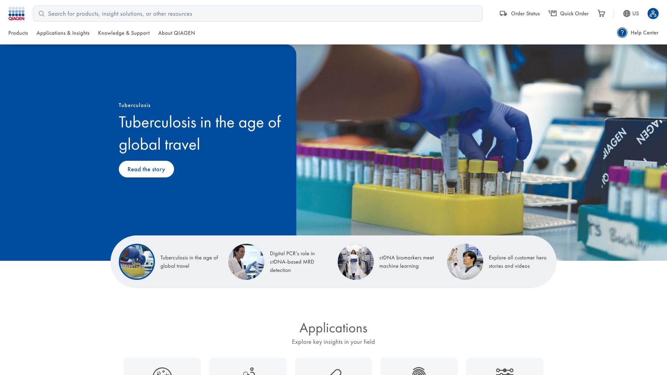Expand the About QIAGEN menu
667x375 pixels.
[176, 33]
